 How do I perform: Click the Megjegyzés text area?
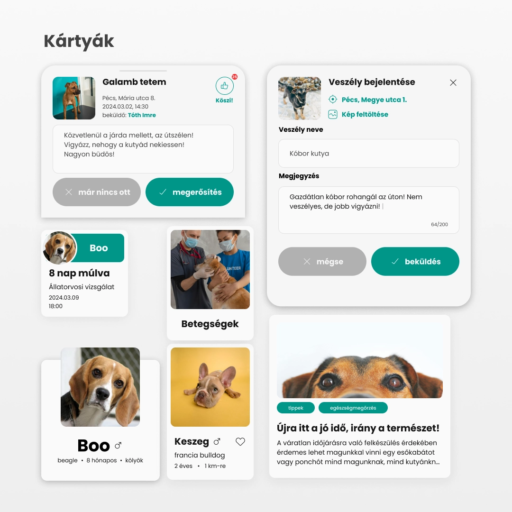click(369, 210)
